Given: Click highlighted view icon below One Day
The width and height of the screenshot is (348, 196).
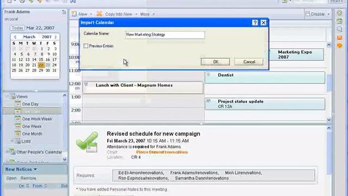Looking at the screenshot, I should tap(17, 111).
